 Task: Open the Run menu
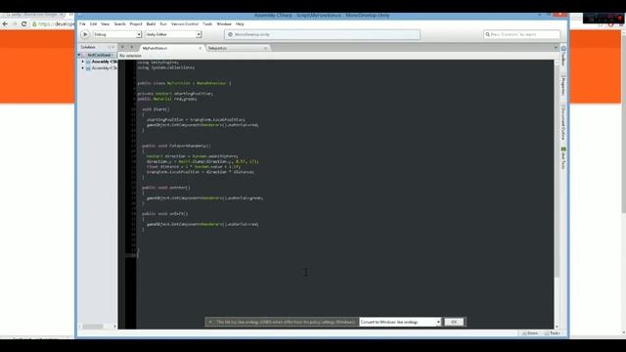pyautogui.click(x=163, y=23)
